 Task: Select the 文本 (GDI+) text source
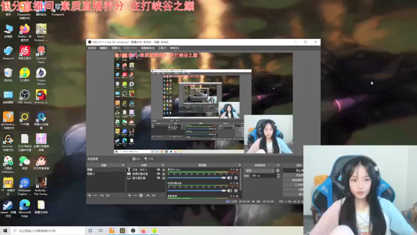click(x=141, y=169)
